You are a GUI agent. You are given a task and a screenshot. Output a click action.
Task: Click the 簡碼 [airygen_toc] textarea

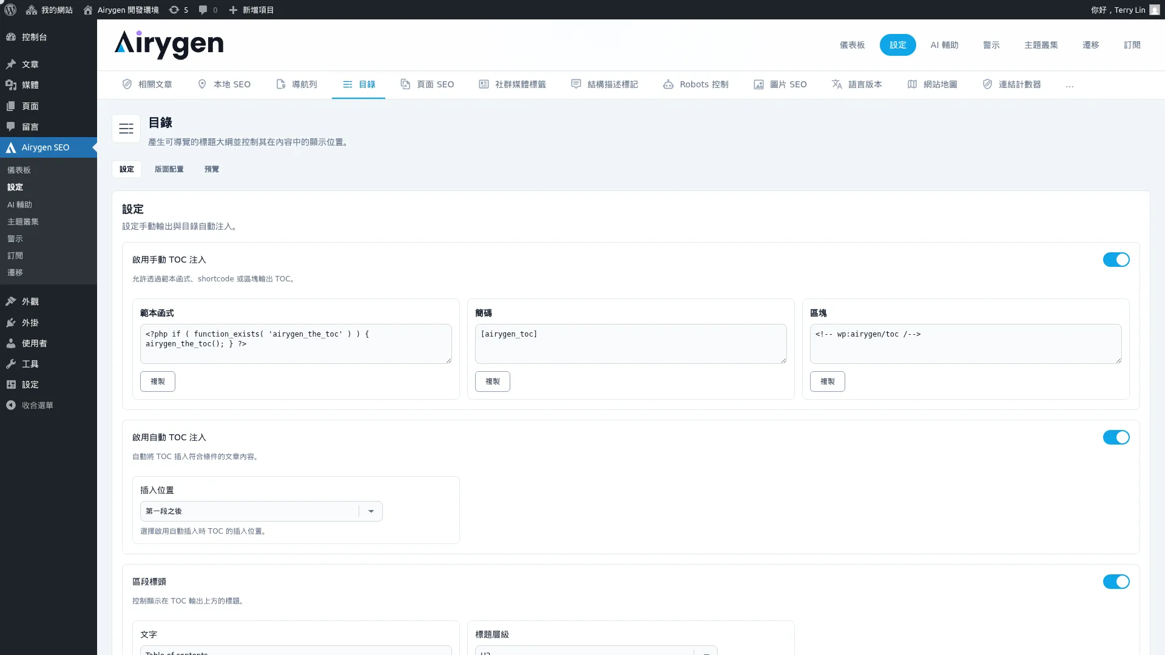[631, 344]
